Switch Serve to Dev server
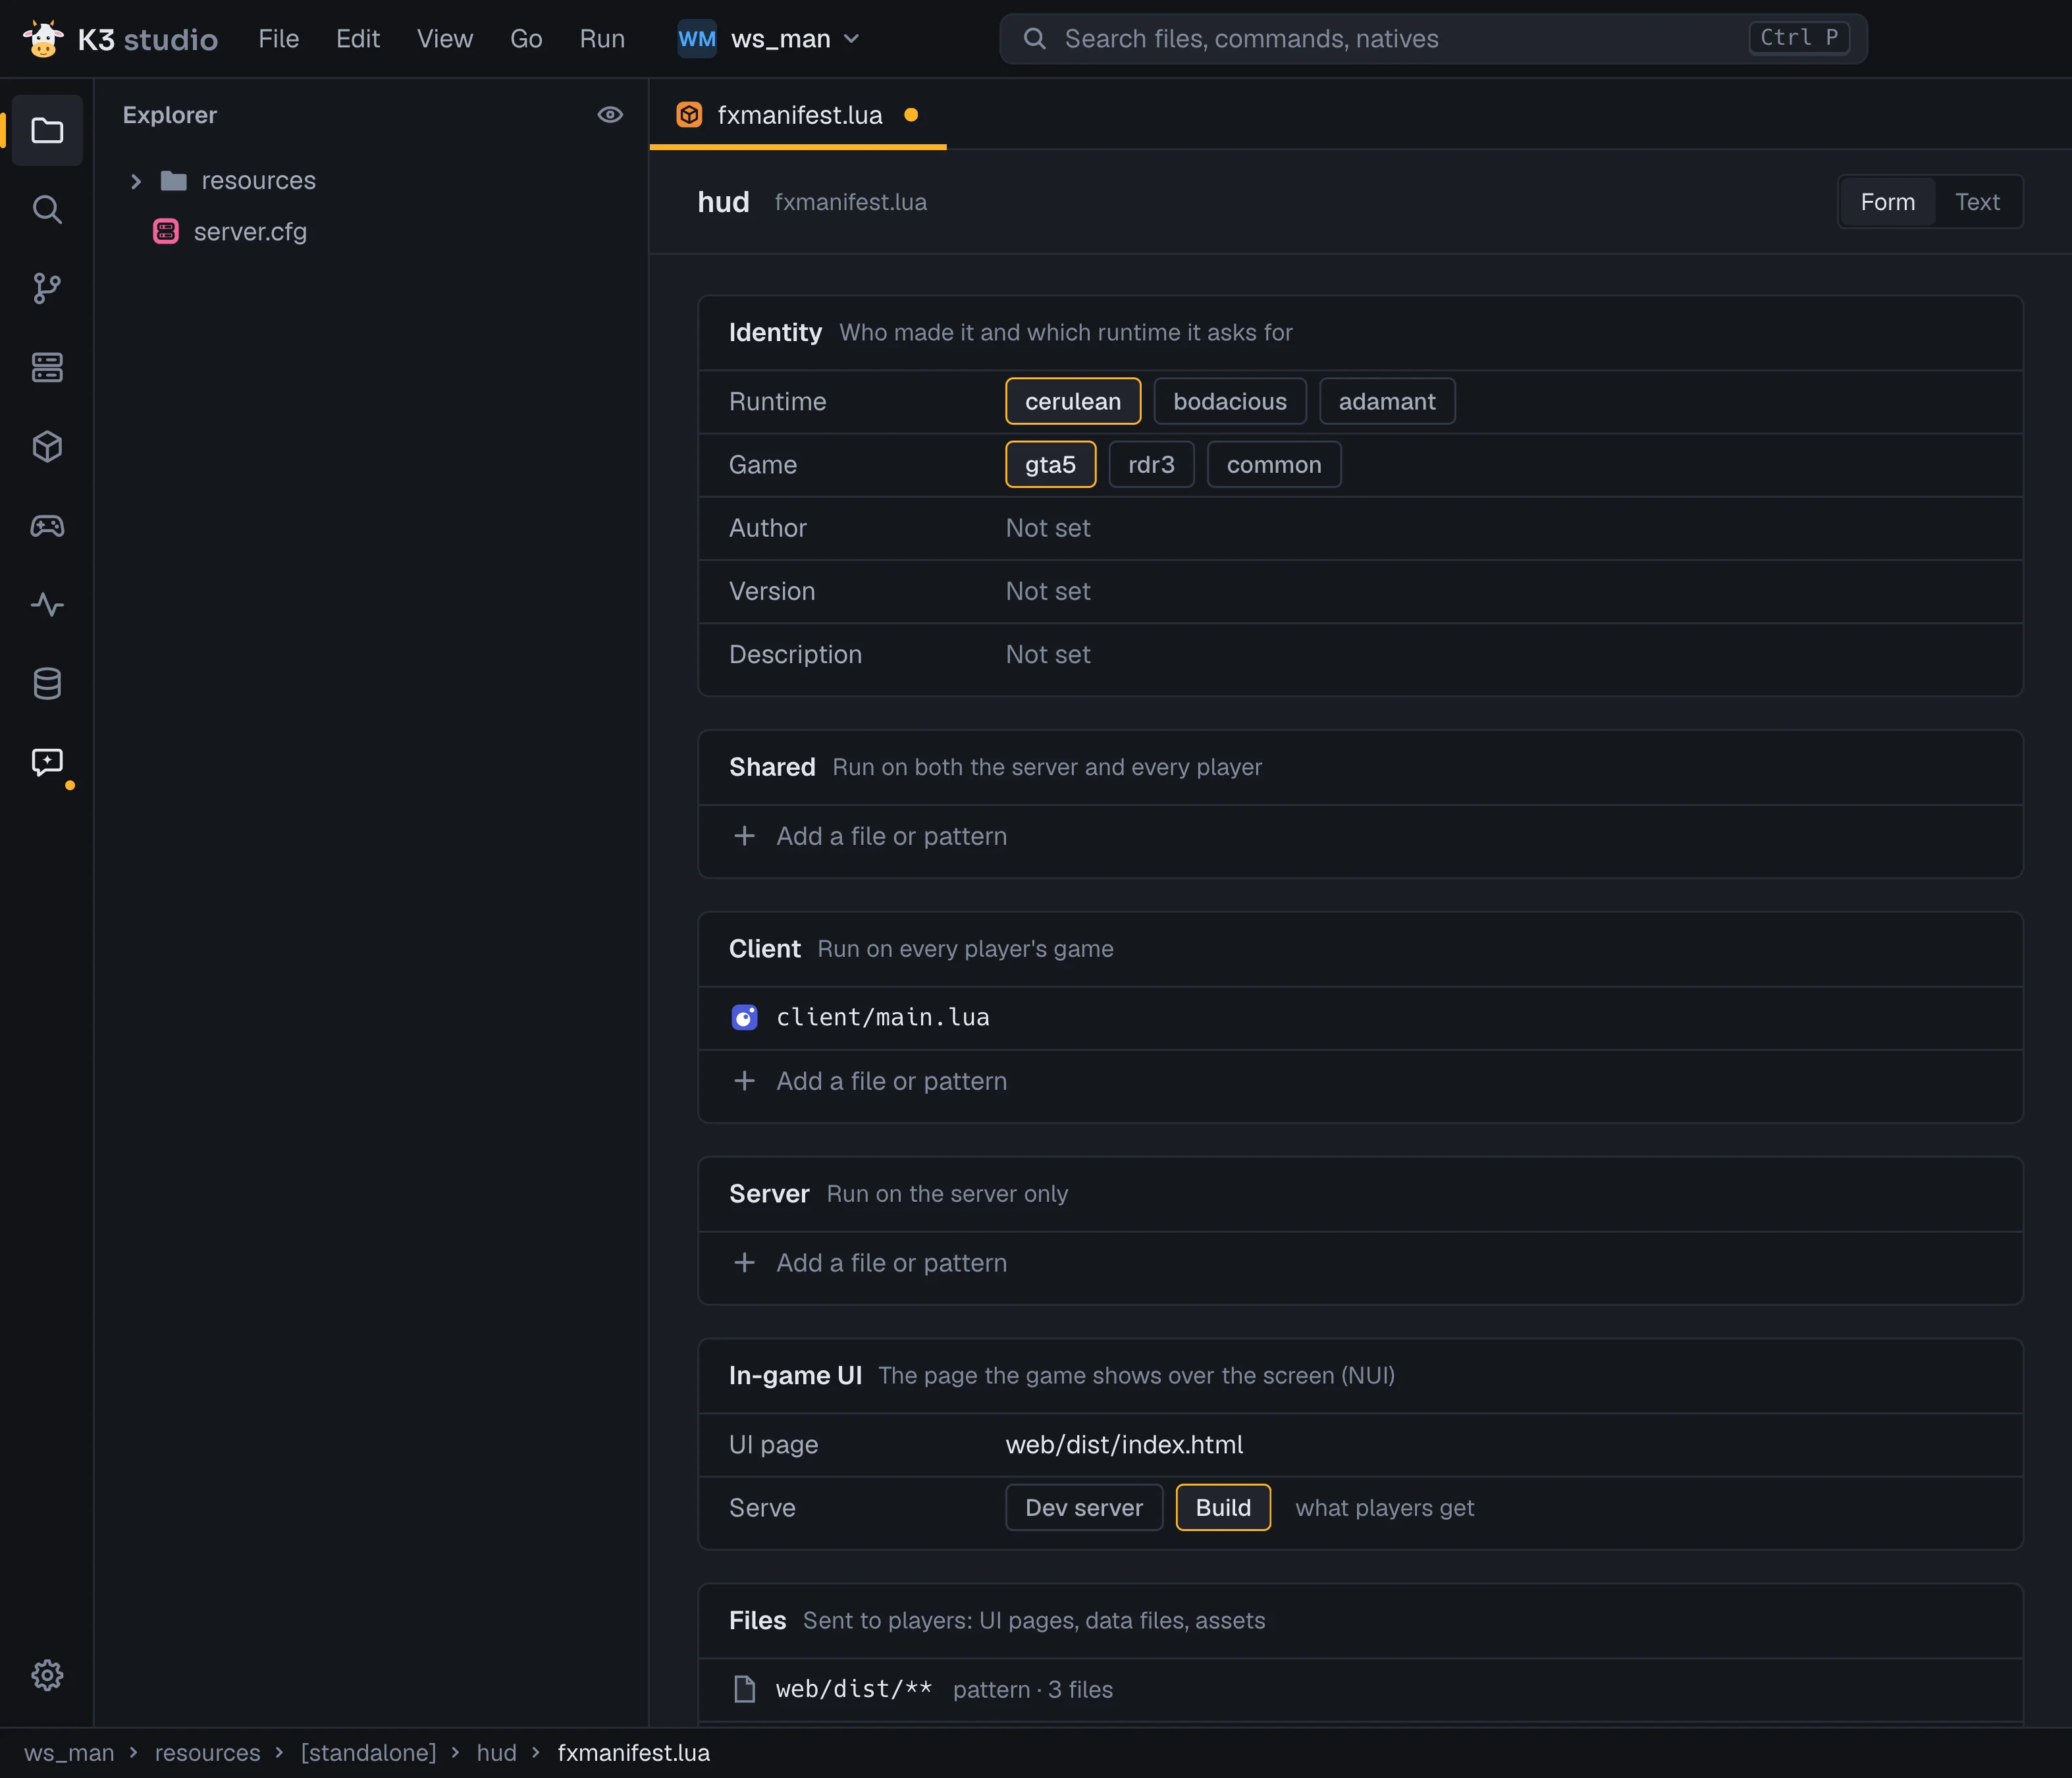The width and height of the screenshot is (2072, 1778). click(x=1084, y=1507)
